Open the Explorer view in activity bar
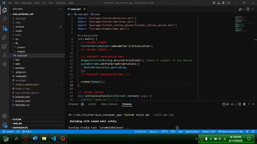The height and width of the screenshot is (144, 257). pos(4,10)
